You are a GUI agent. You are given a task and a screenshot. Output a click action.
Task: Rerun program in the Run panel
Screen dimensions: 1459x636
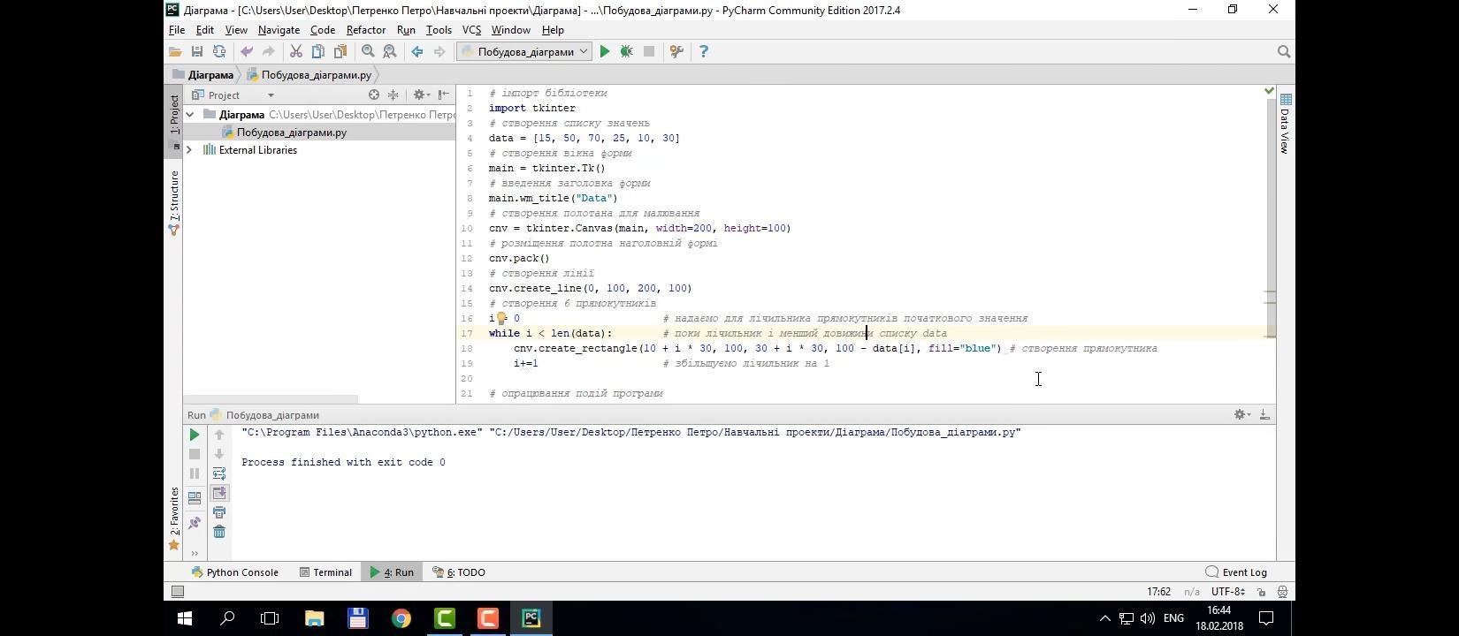[195, 435]
